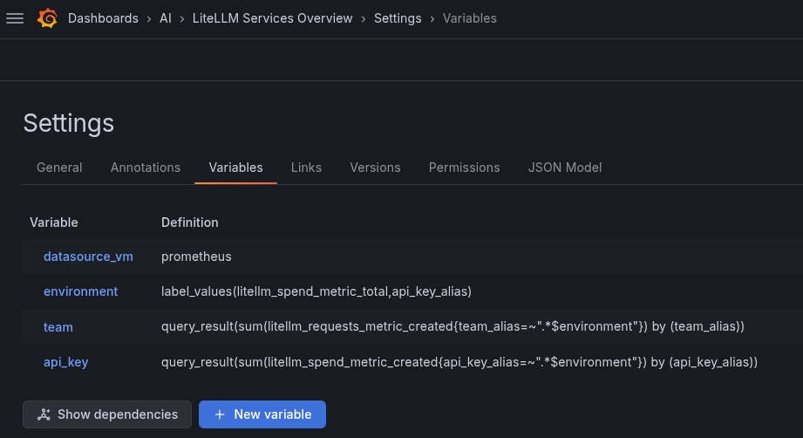Click the Variable column header
803x438 pixels.
click(54, 222)
